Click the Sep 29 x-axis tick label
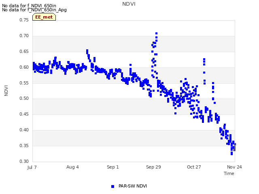 click(153, 167)
